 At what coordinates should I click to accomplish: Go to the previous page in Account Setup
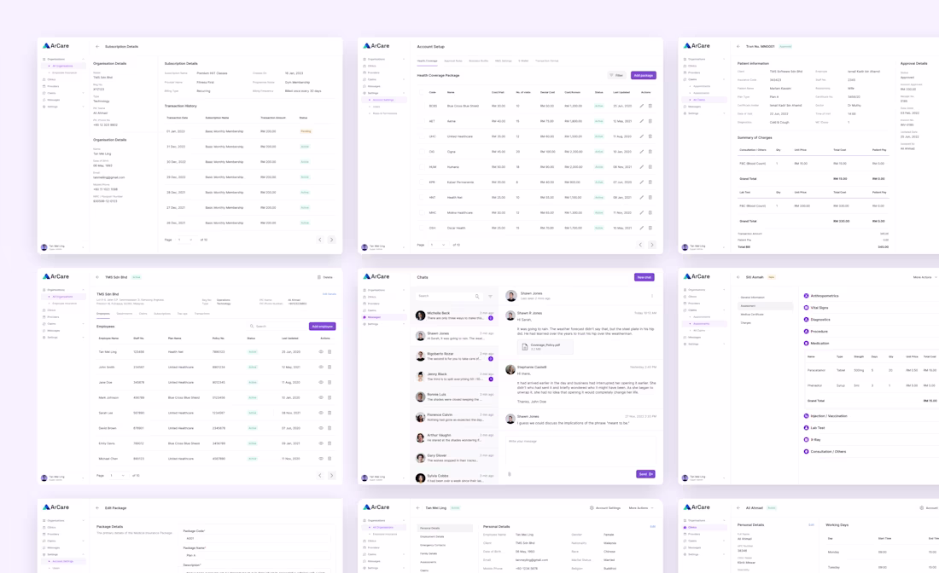(x=640, y=245)
